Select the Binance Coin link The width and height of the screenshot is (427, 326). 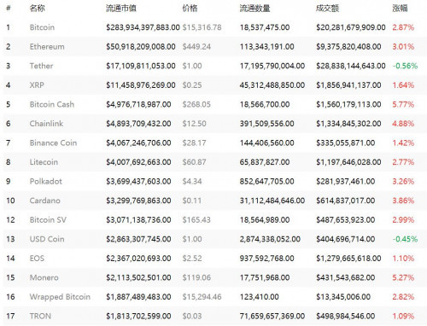pyautogui.click(x=53, y=143)
